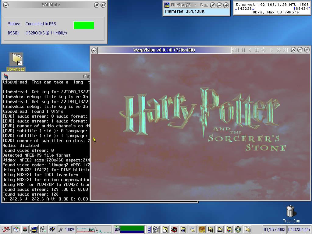Click the WarpVision single step back button
The image size is (312, 234).
tap(250, 50)
